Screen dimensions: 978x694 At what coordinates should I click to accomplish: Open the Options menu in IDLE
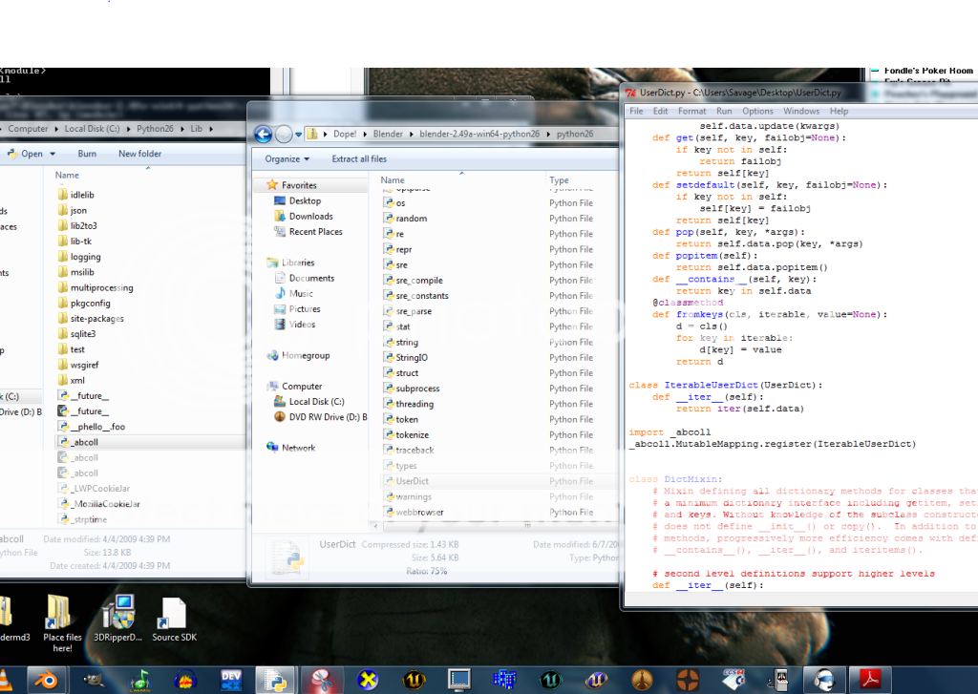pyautogui.click(x=757, y=111)
